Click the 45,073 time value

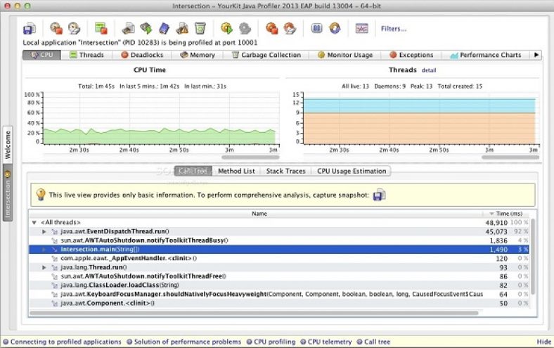coord(496,232)
